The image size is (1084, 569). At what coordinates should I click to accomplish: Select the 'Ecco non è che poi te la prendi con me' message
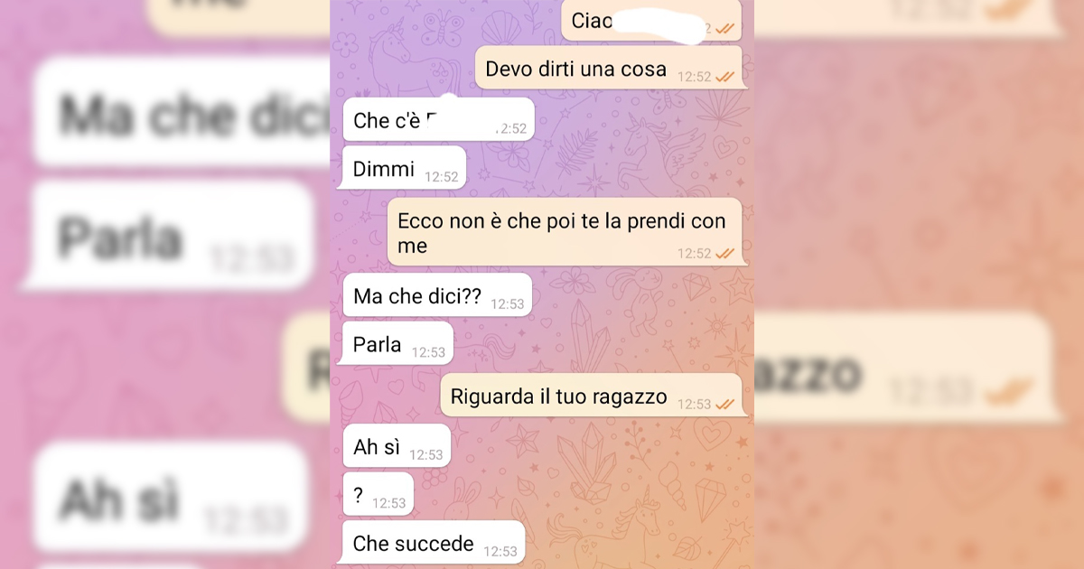click(x=565, y=232)
